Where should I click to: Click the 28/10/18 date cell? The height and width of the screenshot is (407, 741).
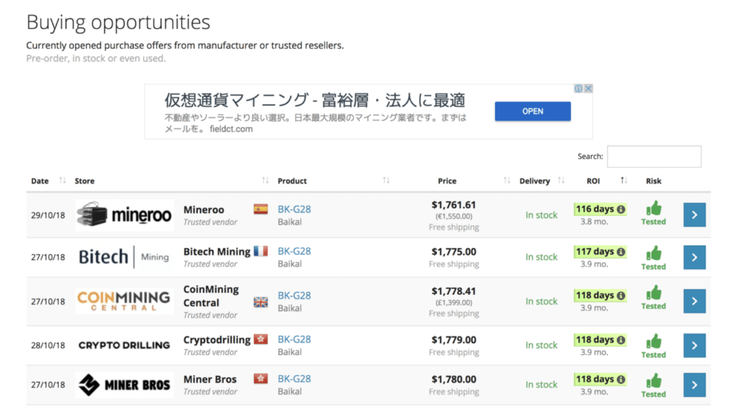[x=48, y=345]
